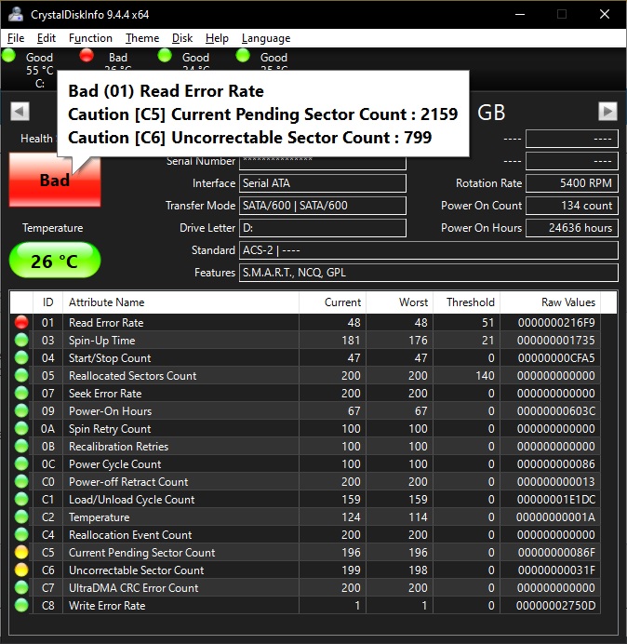Click the Raw Values column header
This screenshot has width=627, height=644.
coord(550,302)
